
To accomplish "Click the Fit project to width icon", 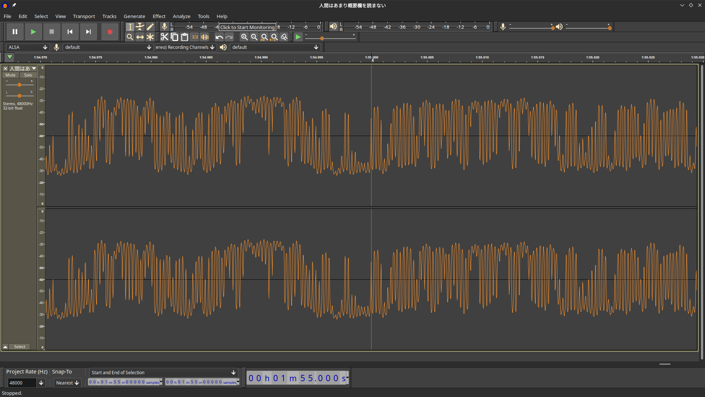I will (x=274, y=37).
